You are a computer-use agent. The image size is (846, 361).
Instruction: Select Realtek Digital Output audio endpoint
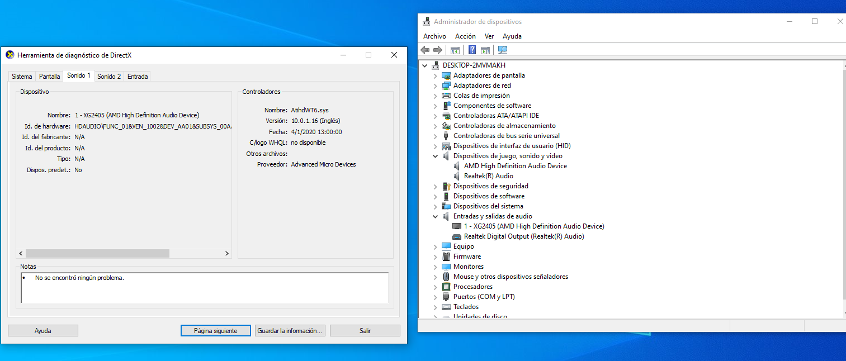click(x=523, y=236)
